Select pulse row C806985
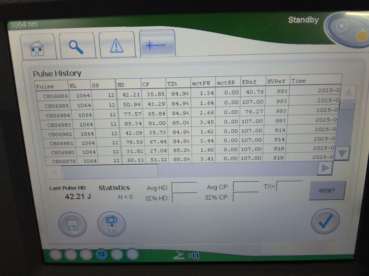The image size is (369, 276). pyautogui.click(x=188, y=103)
